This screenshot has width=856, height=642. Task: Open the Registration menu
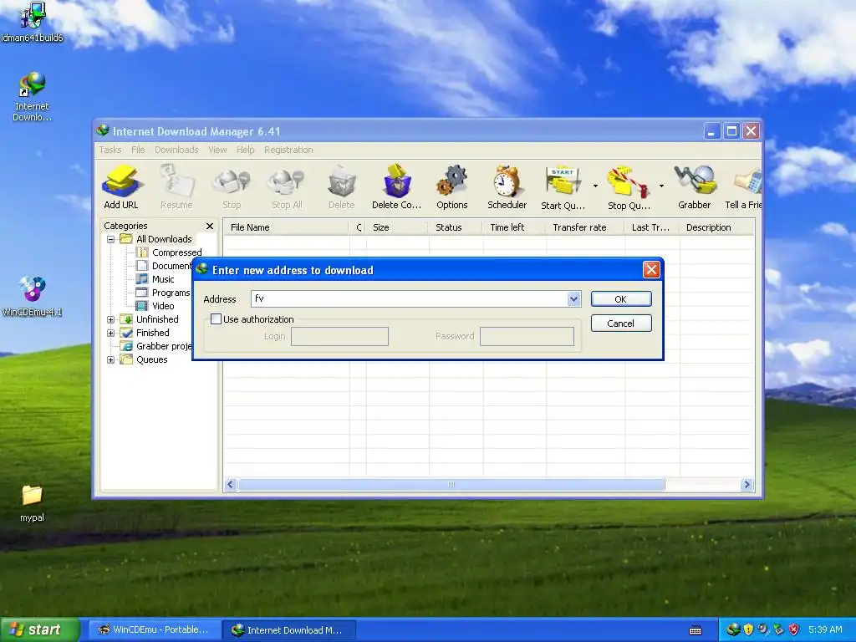(x=288, y=150)
